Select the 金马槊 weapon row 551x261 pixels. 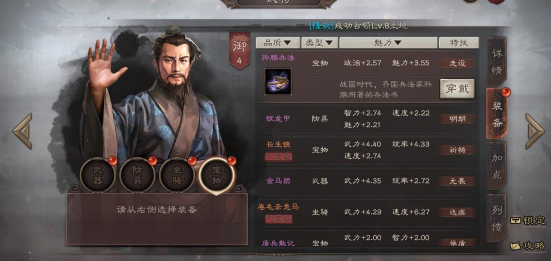[x=368, y=181]
